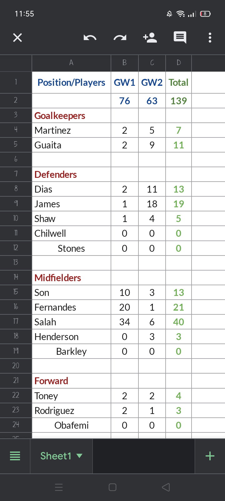The width and height of the screenshot is (225, 501).
Task: Tap the Android back navigation button
Action: click(166, 487)
